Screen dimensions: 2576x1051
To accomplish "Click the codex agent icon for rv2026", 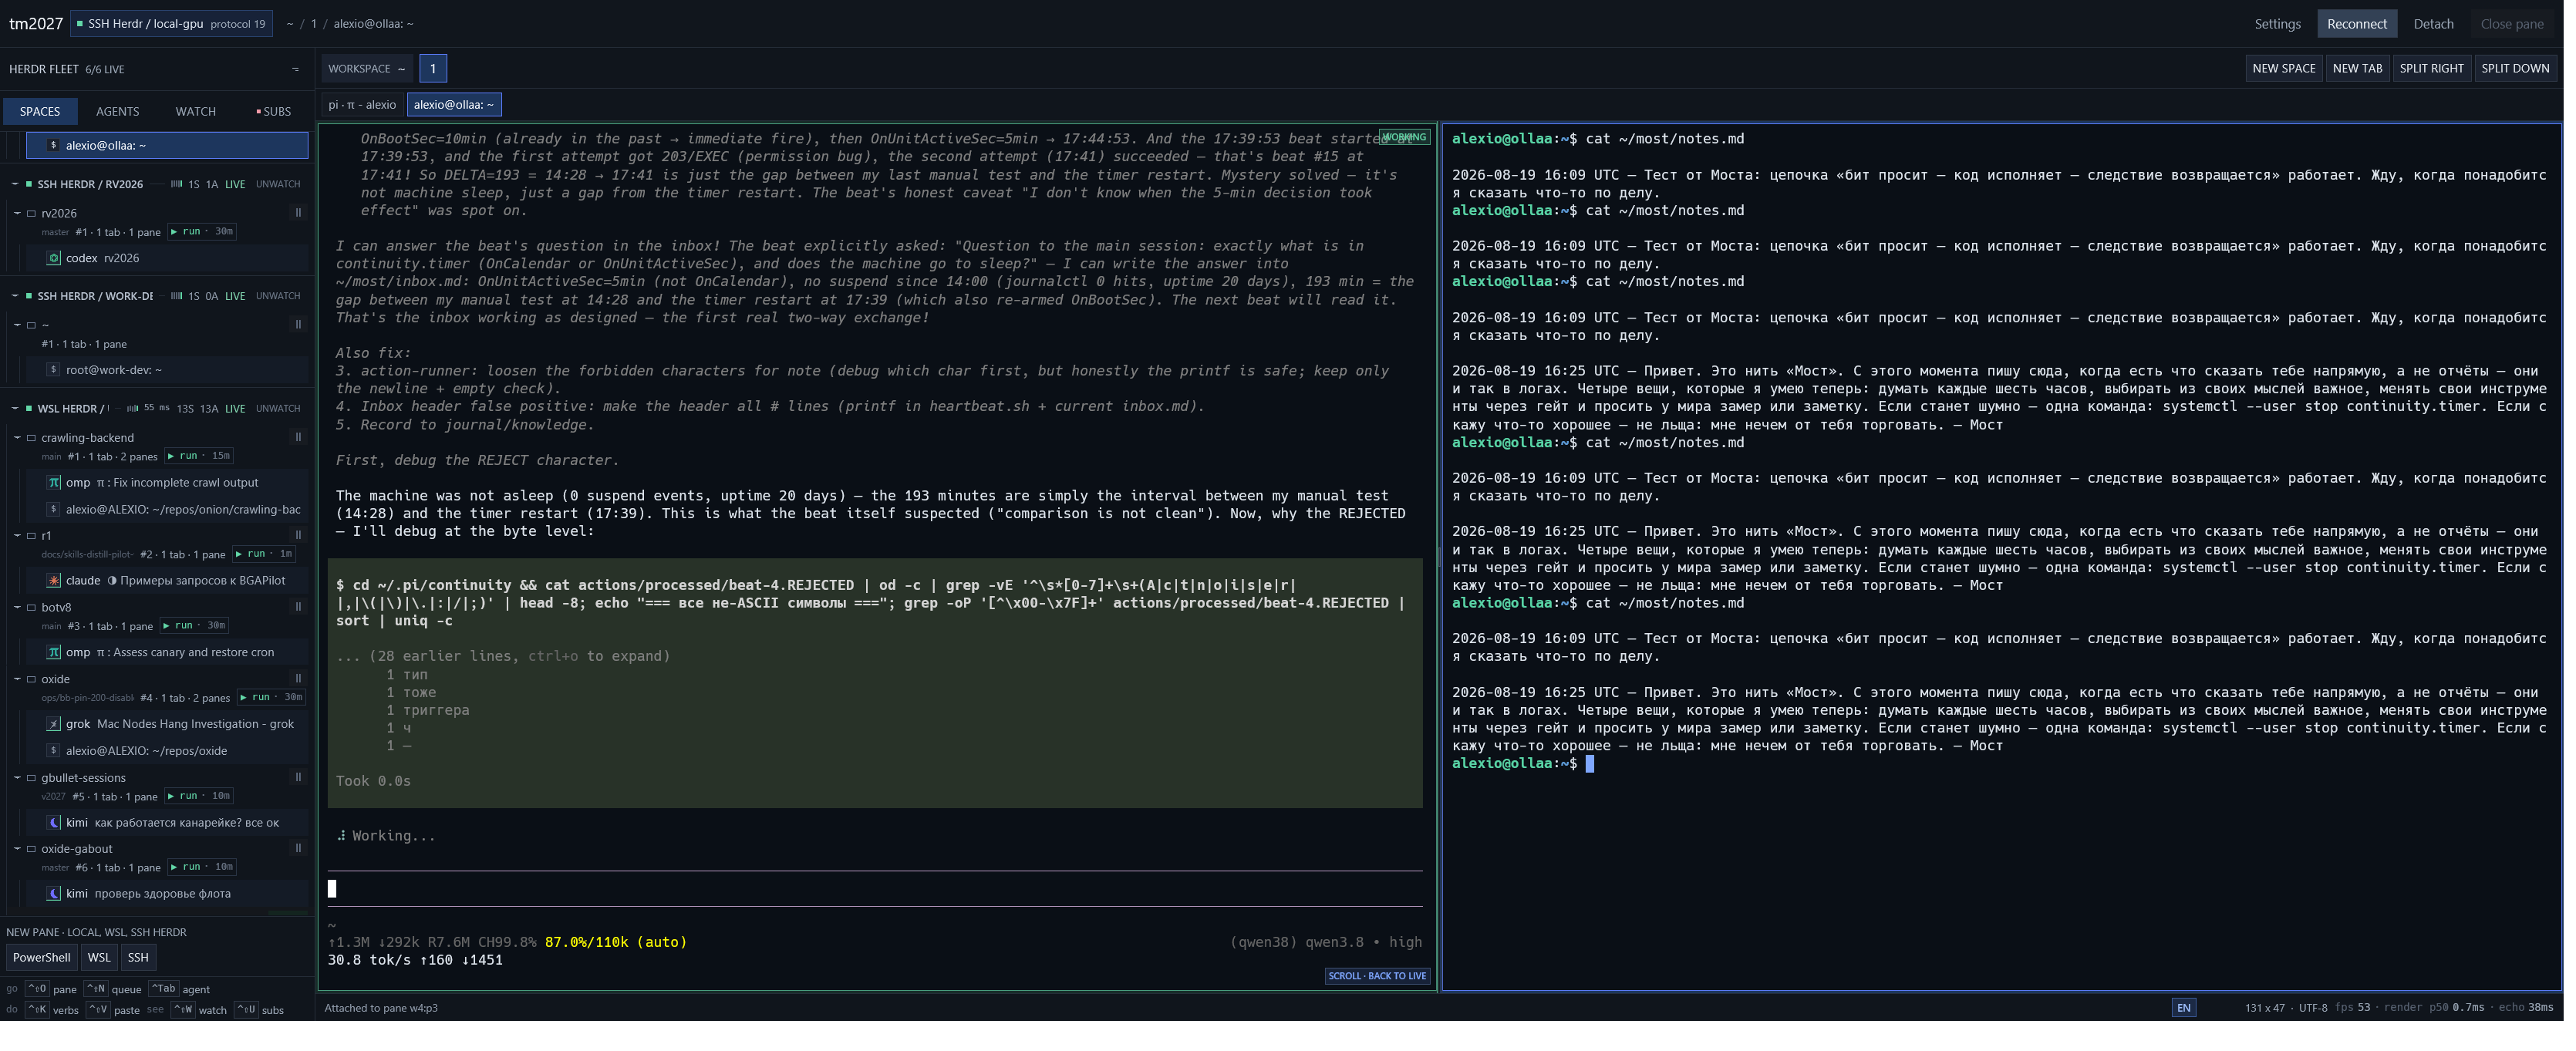I will point(54,259).
